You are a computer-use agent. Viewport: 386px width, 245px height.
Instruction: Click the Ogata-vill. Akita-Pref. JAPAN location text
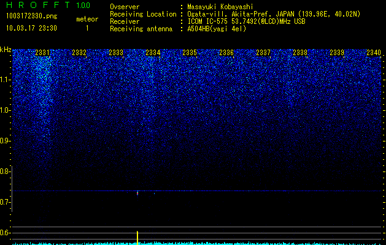pyautogui.click(x=273, y=14)
